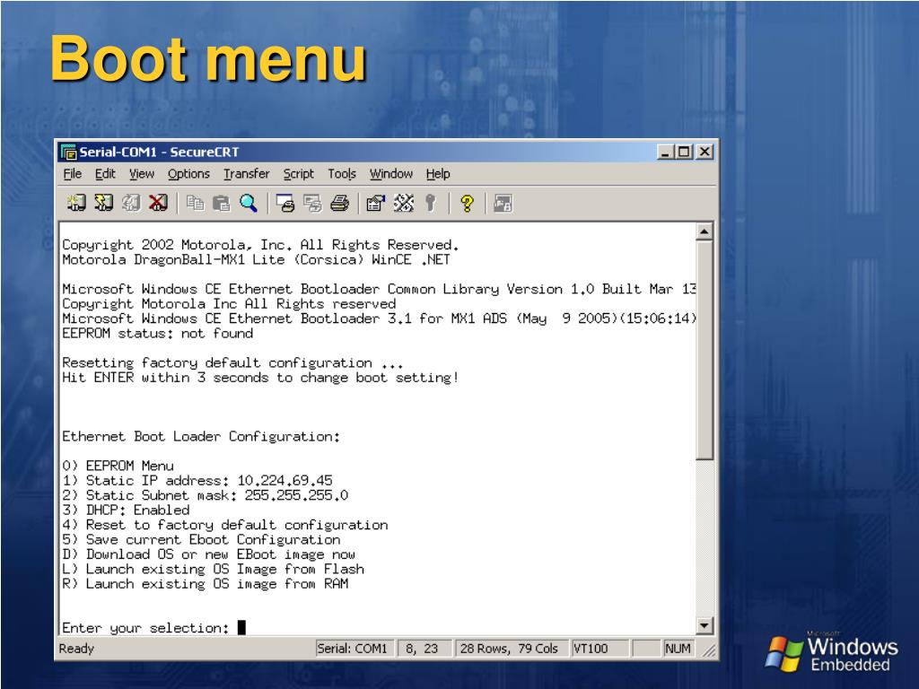This screenshot has height=689, width=919.
Task: Click the terminal scrollbar up arrow
Action: [705, 232]
